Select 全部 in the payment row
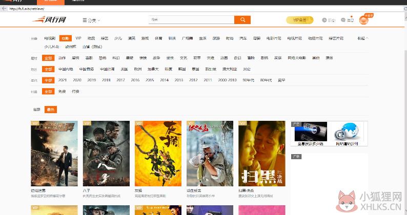This screenshot has height=215, width=407. pos(48,92)
